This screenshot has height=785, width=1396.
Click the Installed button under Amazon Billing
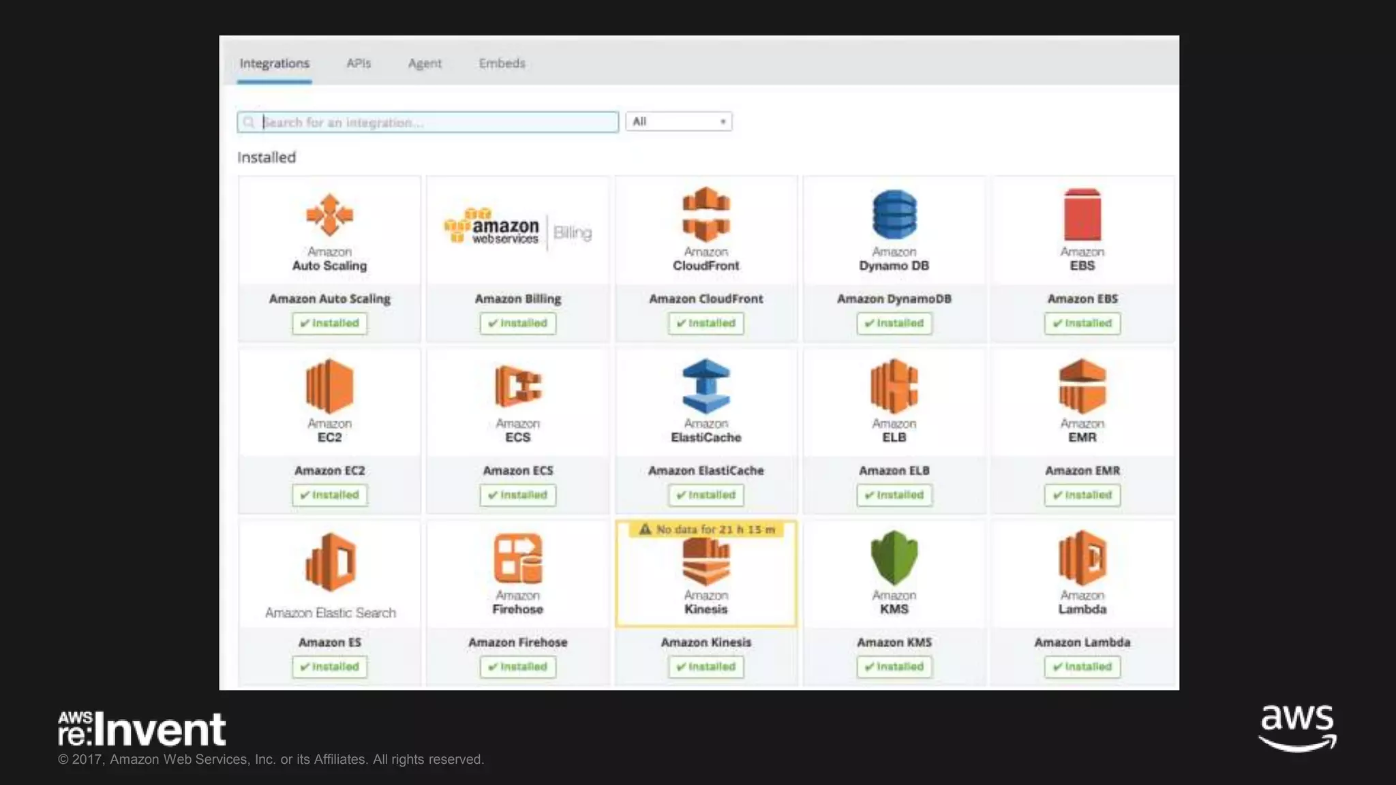pyautogui.click(x=518, y=323)
